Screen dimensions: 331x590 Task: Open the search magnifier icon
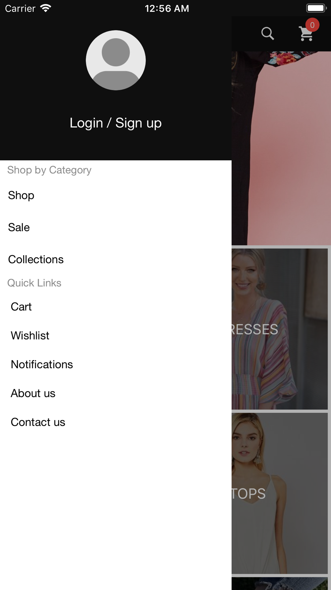(x=267, y=34)
